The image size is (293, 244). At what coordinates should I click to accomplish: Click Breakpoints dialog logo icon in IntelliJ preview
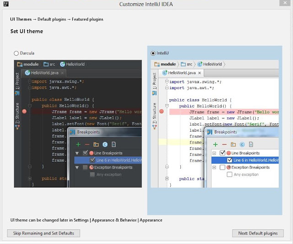tap(210, 132)
